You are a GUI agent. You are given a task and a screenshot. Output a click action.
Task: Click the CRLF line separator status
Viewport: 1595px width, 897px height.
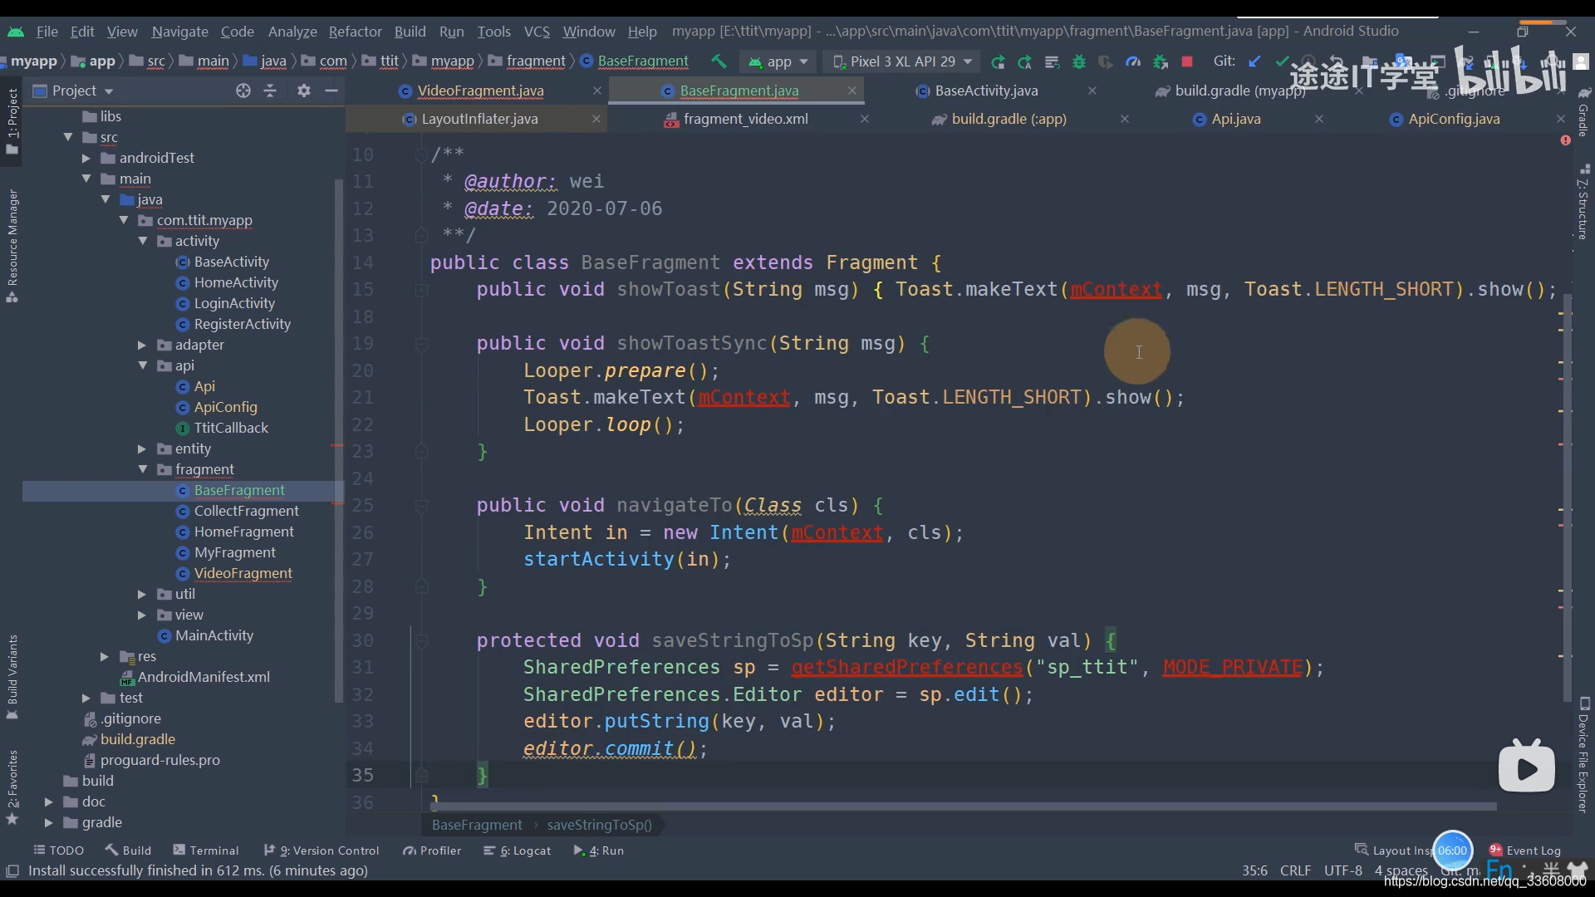click(1295, 870)
